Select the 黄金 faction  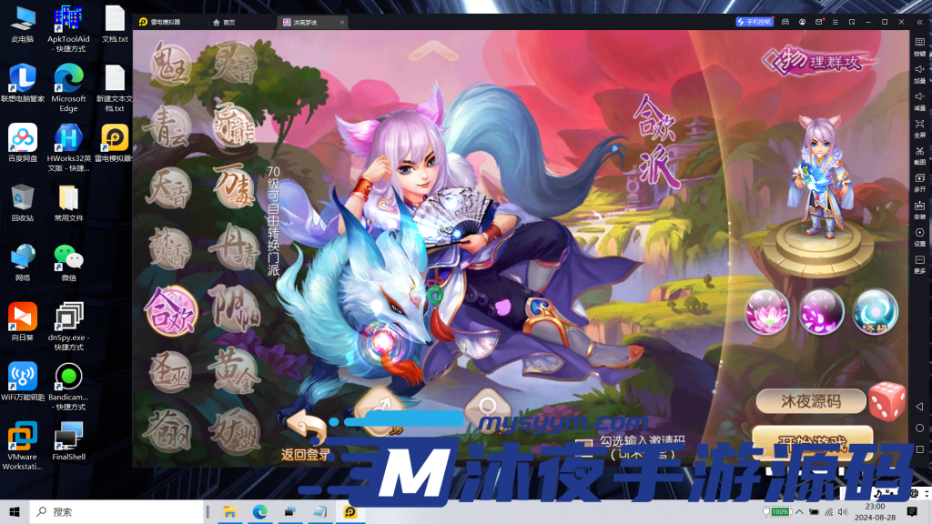tap(234, 371)
